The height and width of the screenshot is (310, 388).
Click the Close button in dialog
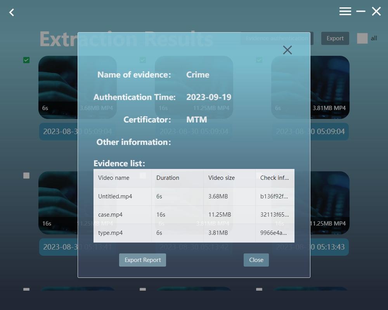(x=256, y=260)
